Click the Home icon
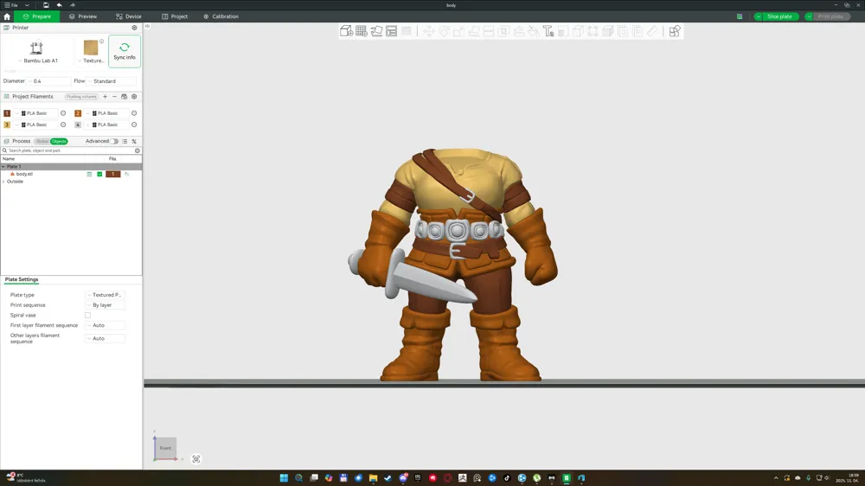The width and height of the screenshot is (865, 486). pos(7,16)
